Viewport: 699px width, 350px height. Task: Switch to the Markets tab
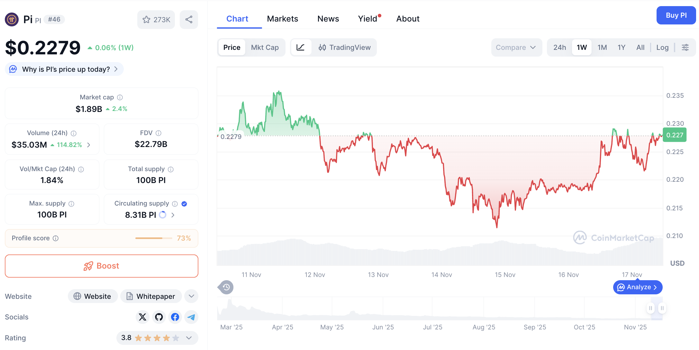pos(282,18)
